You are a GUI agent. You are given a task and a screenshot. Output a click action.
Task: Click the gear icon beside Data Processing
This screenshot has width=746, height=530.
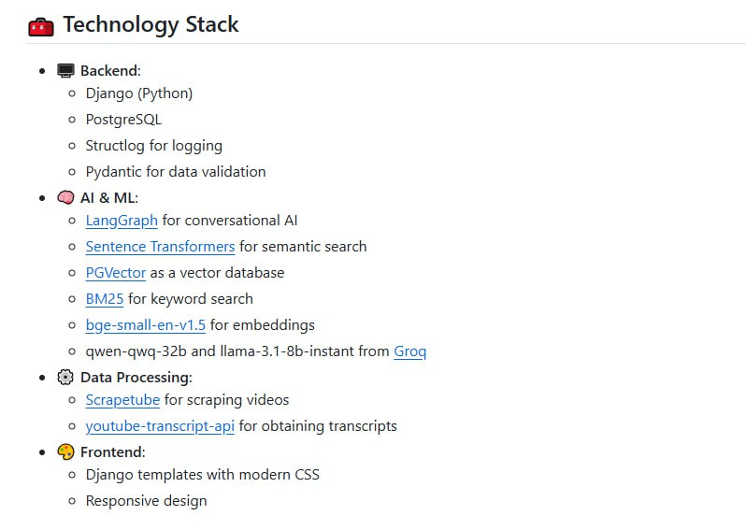coord(65,378)
